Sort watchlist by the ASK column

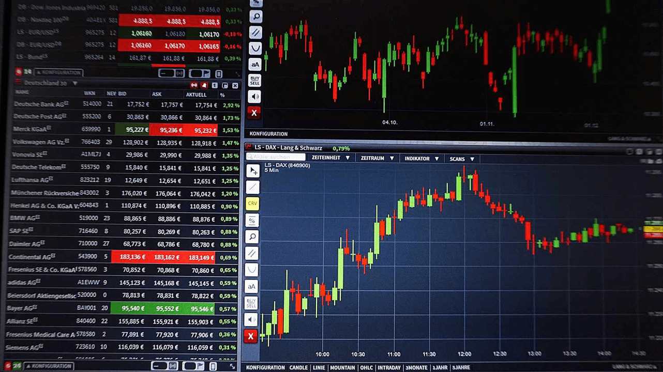pyautogui.click(x=157, y=94)
